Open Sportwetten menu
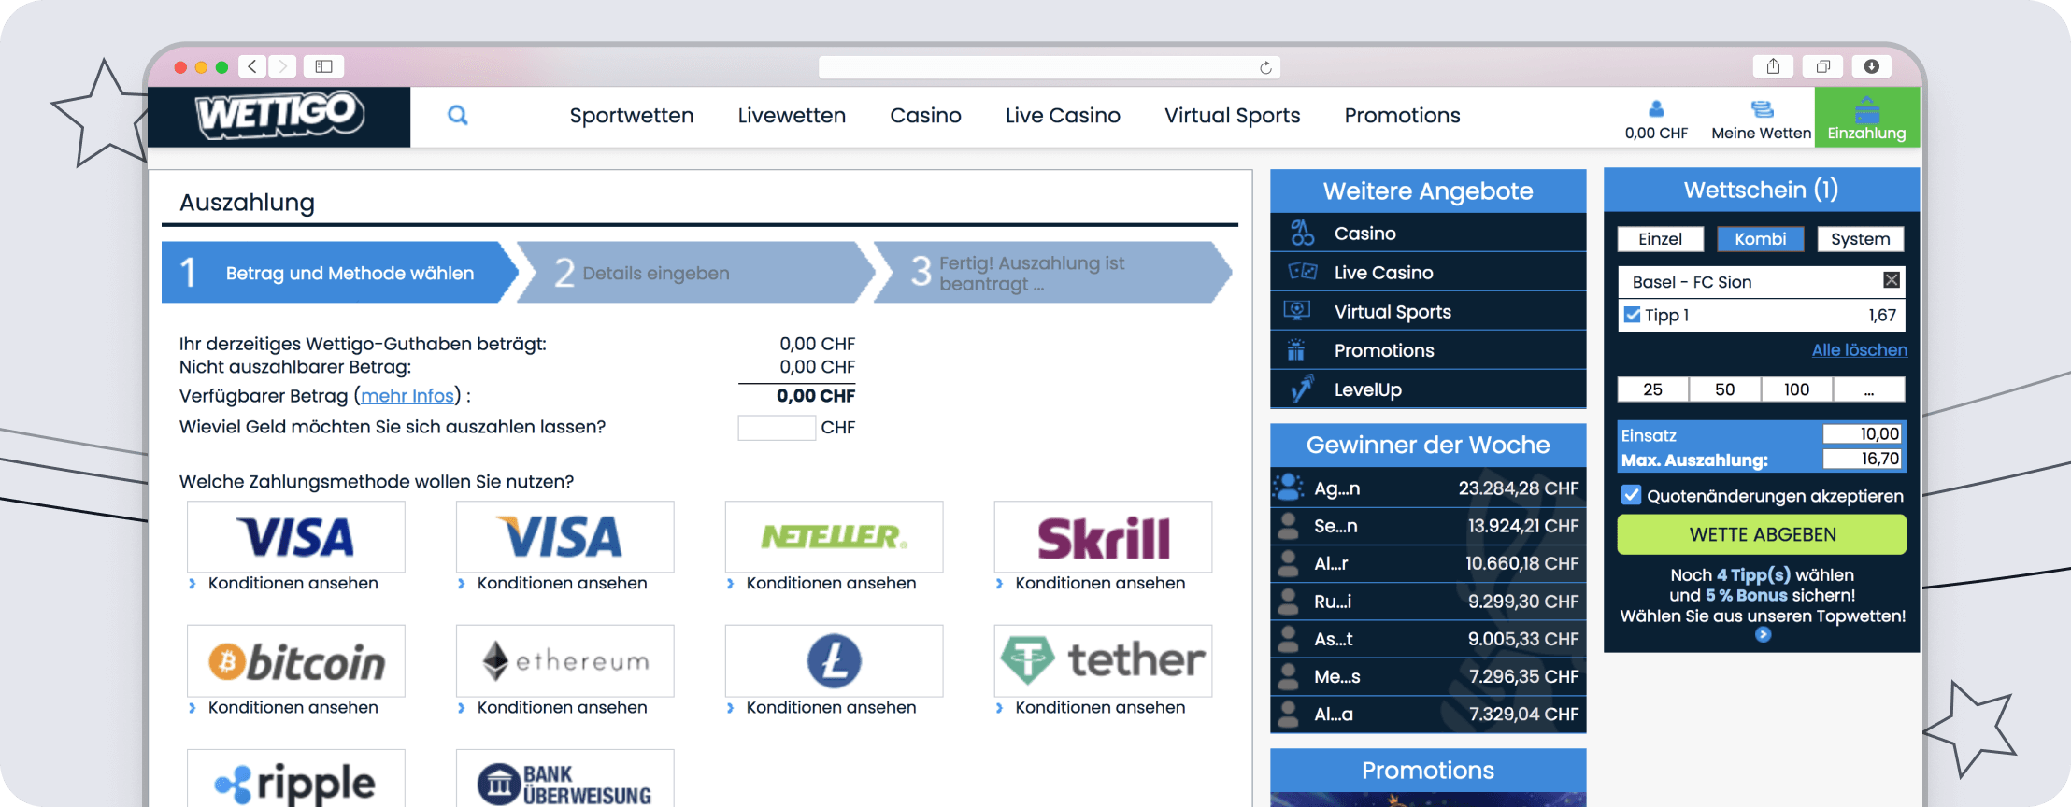Screen dimensions: 2071x807 pyautogui.click(x=632, y=116)
